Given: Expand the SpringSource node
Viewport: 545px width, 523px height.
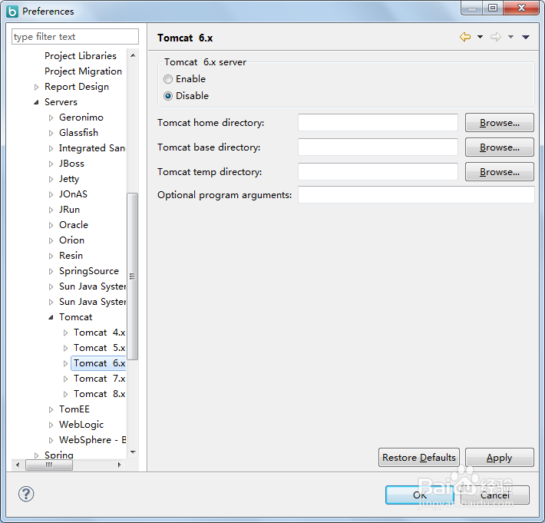Looking at the screenshot, I should pos(51,271).
